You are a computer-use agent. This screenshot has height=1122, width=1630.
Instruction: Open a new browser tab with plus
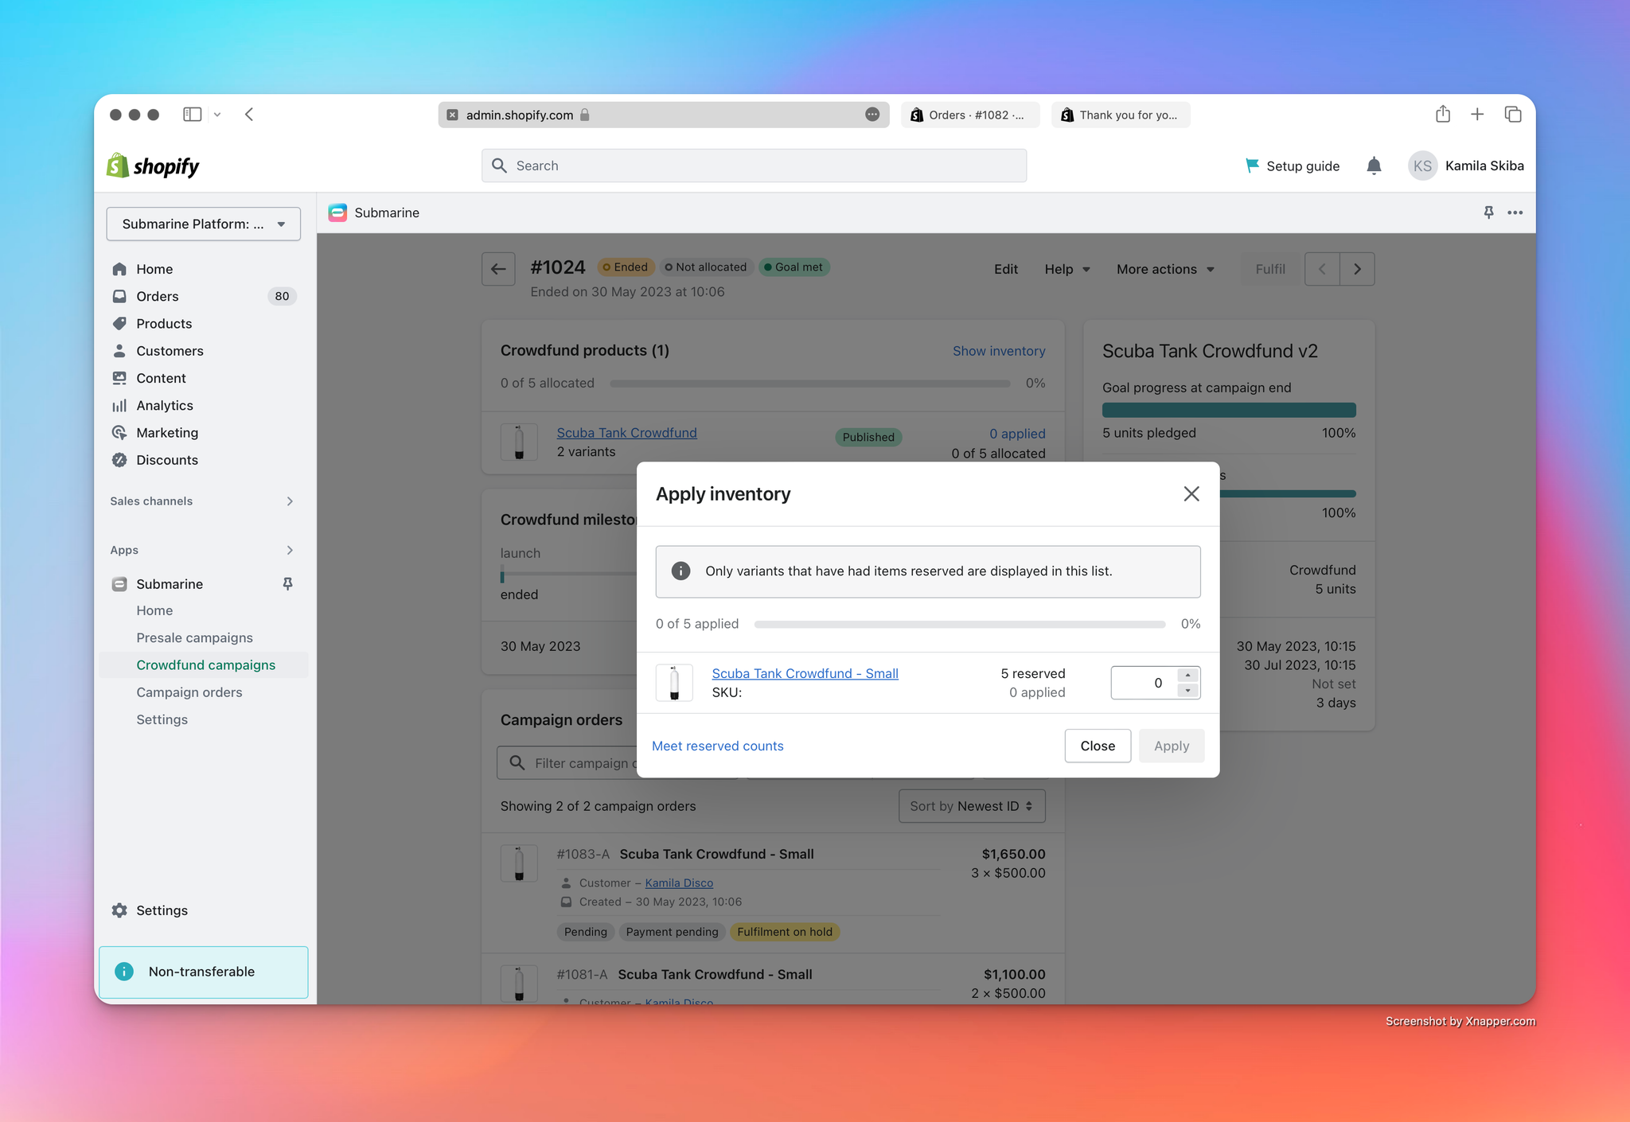tap(1477, 115)
